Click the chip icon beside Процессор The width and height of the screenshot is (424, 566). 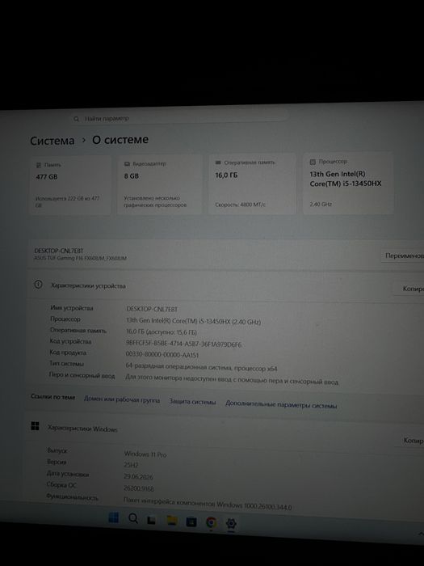[x=313, y=162]
